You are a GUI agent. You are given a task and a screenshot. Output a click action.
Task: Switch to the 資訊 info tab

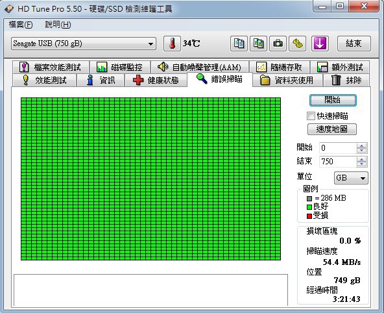click(x=101, y=80)
